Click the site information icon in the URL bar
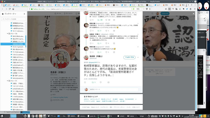Image resolution: width=210 pixels, height=118 pixels. pos(30,9)
